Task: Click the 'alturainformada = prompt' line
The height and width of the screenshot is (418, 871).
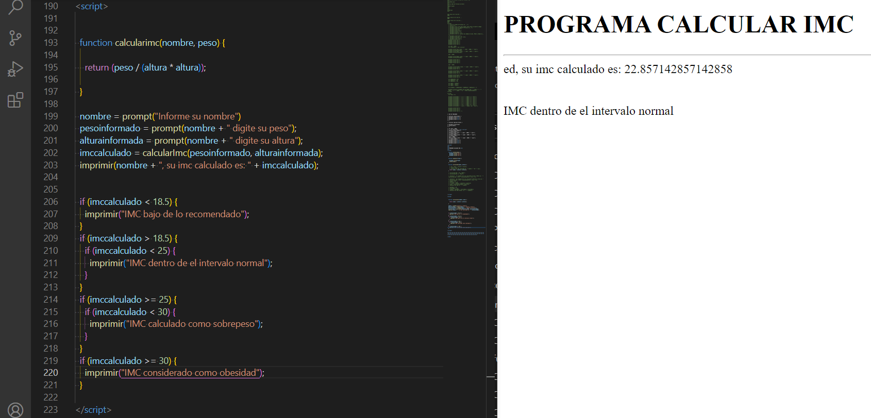Action: tap(191, 141)
